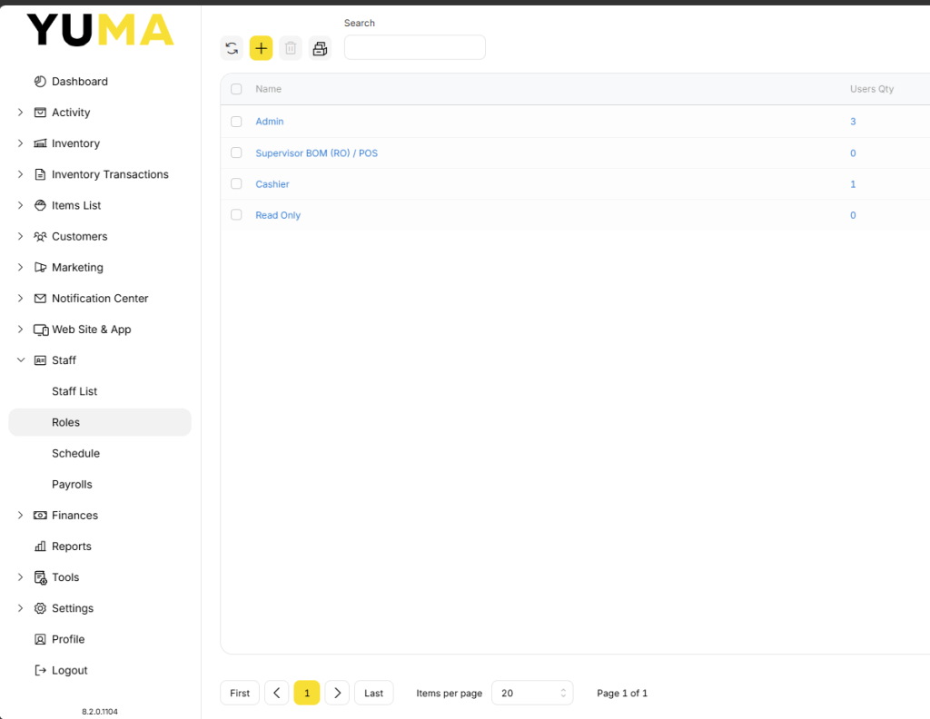930x719 pixels.
Task: Click the Logout arrow icon
Action: coord(40,670)
